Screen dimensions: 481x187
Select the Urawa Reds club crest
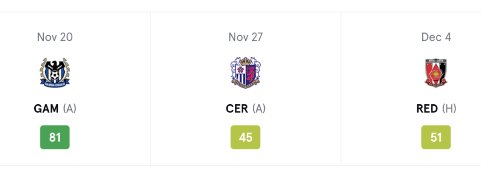click(436, 73)
